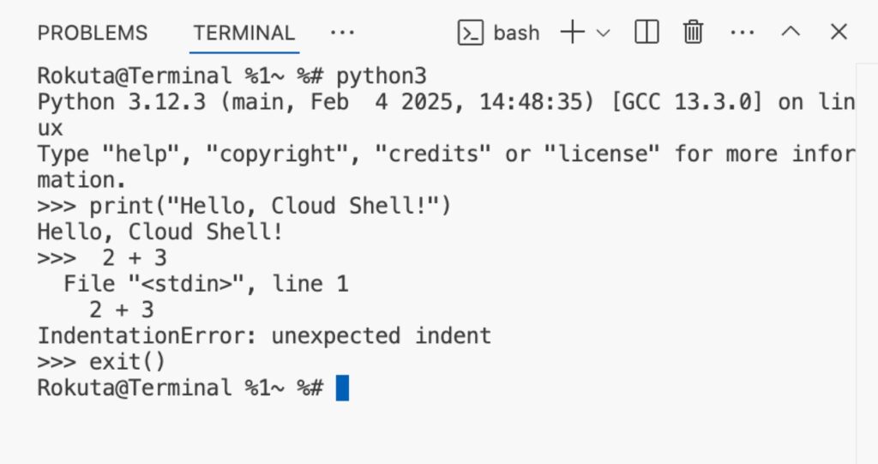Click the bash terminal name label

[x=516, y=33]
